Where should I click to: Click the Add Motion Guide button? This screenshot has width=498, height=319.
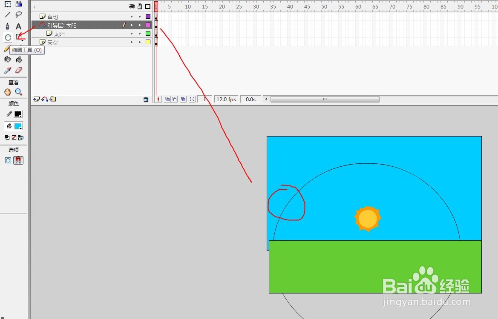[45, 99]
